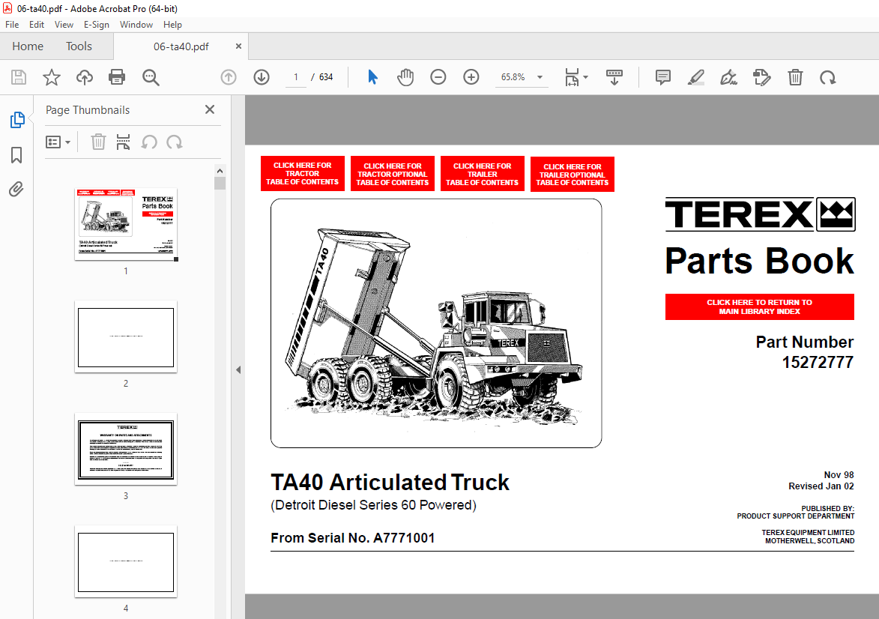Select page 4 thumbnail
This screenshot has width=879, height=619.
126,561
